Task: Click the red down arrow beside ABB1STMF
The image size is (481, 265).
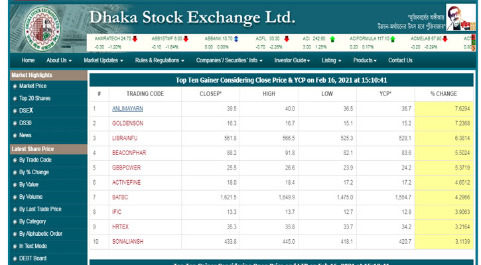Action: point(186,38)
